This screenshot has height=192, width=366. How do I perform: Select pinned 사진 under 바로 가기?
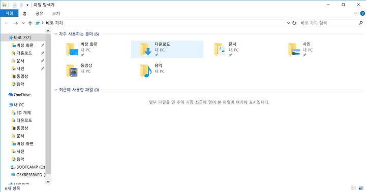(x=18, y=69)
